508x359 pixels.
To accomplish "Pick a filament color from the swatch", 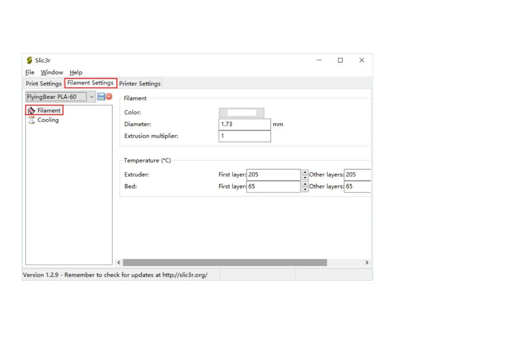I will [x=241, y=112].
